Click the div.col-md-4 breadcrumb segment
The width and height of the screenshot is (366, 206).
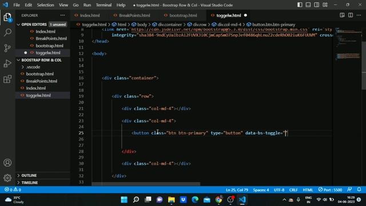226,25
